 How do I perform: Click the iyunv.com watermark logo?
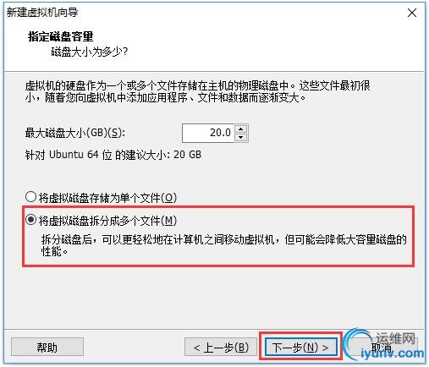click(x=385, y=345)
